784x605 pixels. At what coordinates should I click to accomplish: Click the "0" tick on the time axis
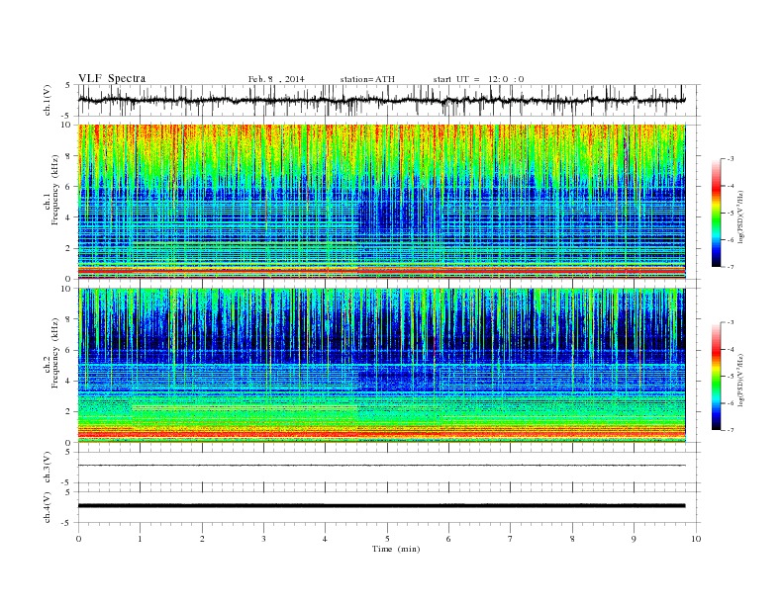pyautogui.click(x=78, y=539)
